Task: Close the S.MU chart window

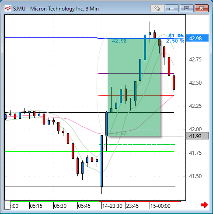Action: (202, 8)
